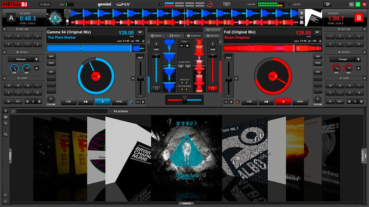This screenshot has height=207, width=369.
Task: Double deck B loop size with the right arrow
Action: coord(361,102)
